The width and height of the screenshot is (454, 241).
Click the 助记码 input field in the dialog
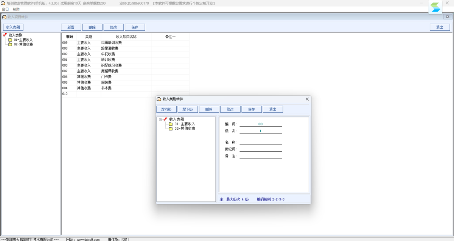tap(261, 149)
